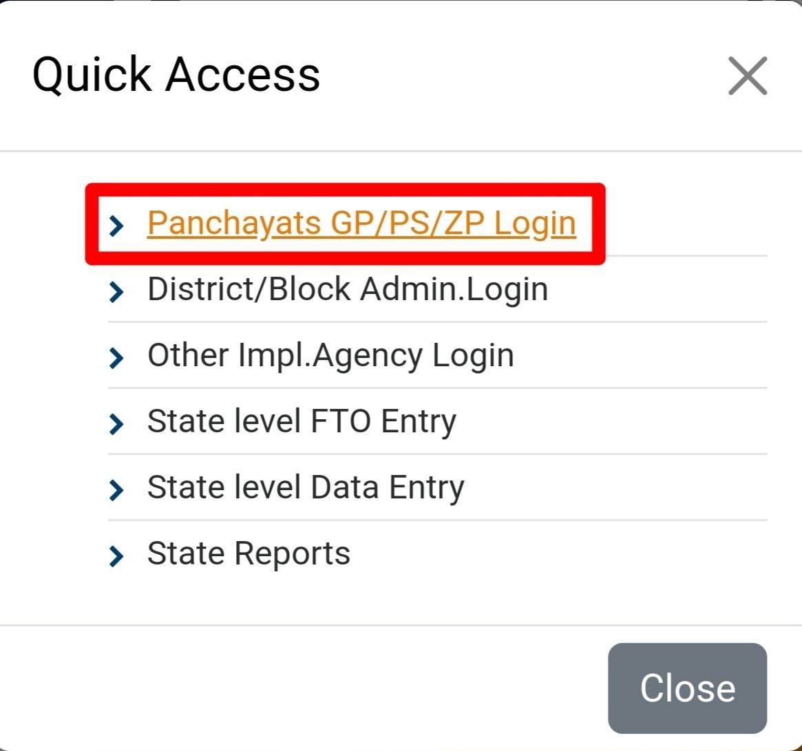
Task: Open State level Data Entry
Action: (305, 487)
